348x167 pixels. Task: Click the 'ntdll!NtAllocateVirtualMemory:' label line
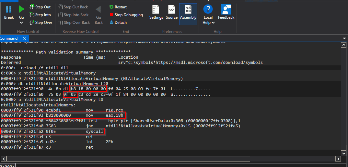[x=38, y=105]
